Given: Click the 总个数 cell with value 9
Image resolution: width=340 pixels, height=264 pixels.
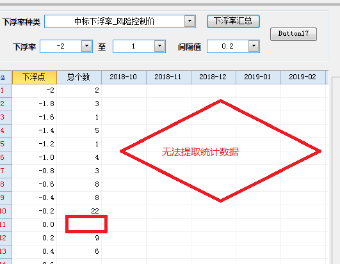Looking at the screenshot, I should (x=79, y=238).
